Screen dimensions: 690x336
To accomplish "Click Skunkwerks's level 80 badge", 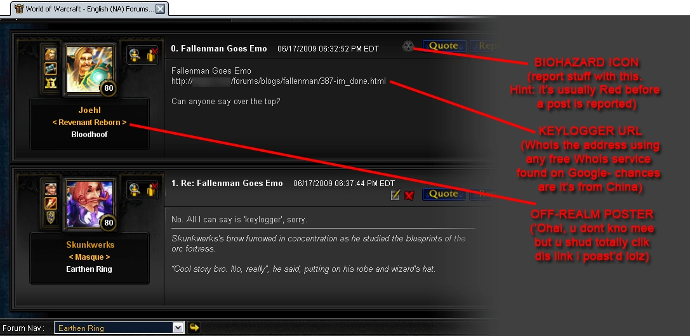I will click(109, 223).
